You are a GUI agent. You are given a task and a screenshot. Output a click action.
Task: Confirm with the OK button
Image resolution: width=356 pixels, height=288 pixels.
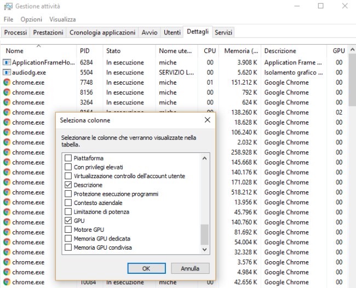146,268
